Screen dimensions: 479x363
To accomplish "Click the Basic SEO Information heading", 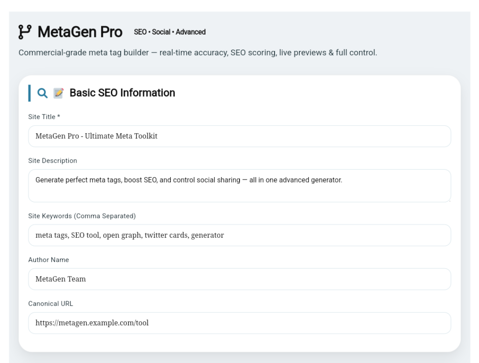I will 122,93.
